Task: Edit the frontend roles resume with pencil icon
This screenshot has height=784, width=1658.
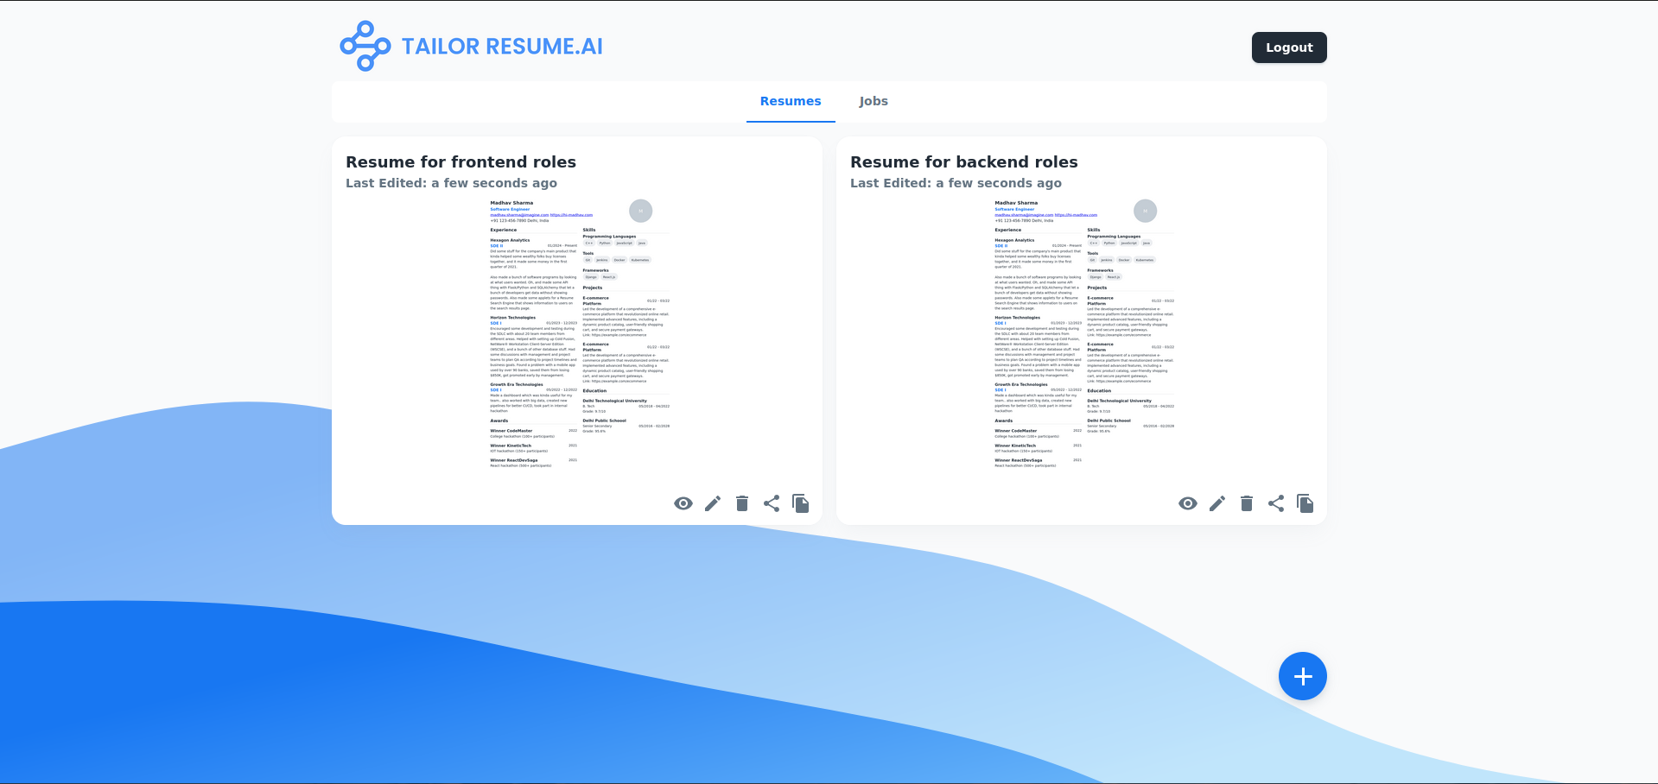Action: 713,503
